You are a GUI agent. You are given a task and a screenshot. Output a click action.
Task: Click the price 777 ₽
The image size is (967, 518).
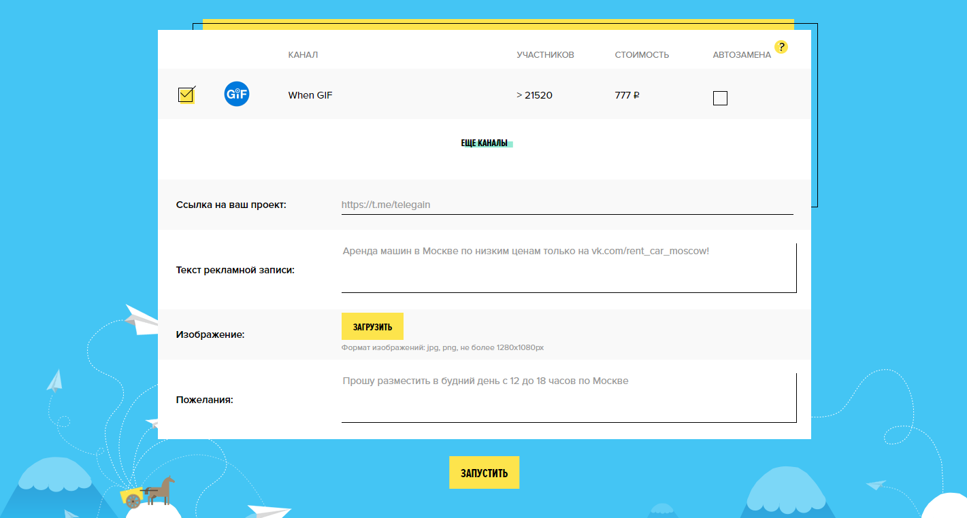(627, 95)
